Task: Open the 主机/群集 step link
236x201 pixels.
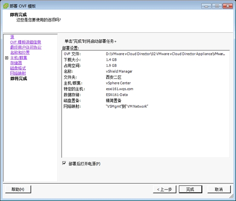Action: tap(19, 58)
